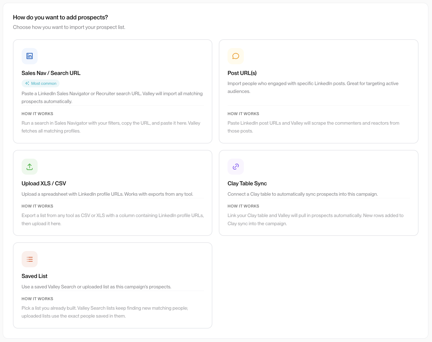432x342 pixels.
Task: Click the red list icon for Saved List
Action: pos(29,259)
